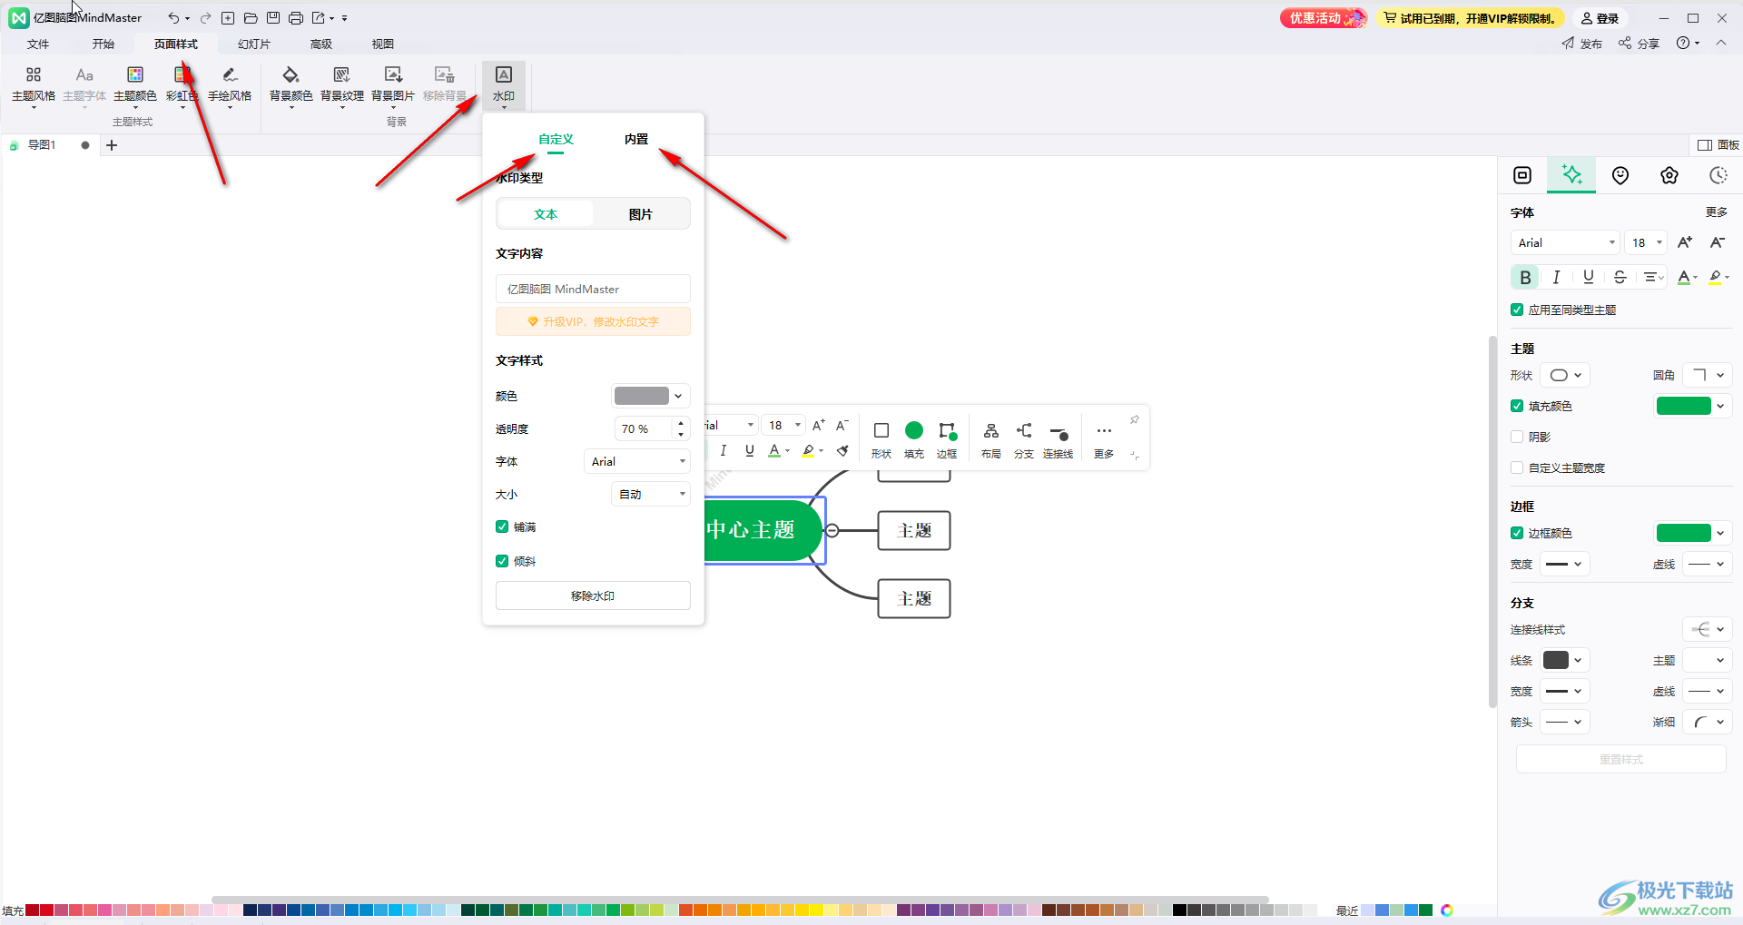Viewport: 1743px width, 925px height.
Task: Click the watermark 文字内容 text field
Action: 593,289
